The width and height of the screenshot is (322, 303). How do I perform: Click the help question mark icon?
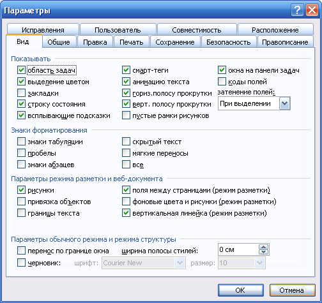click(297, 10)
